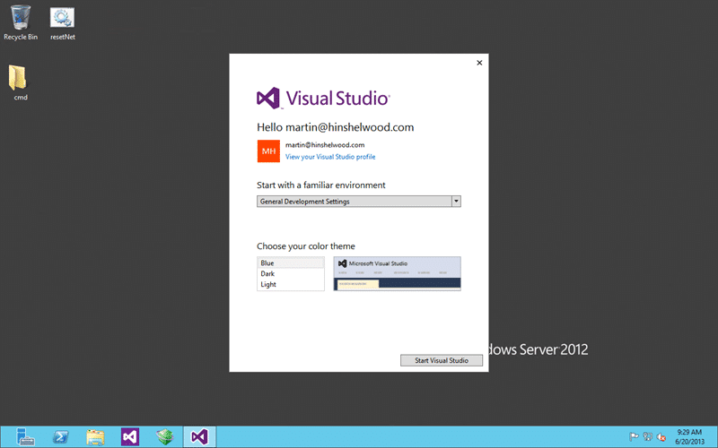Launch Windows PowerShell from the taskbar
The image size is (718, 448).
(x=60, y=437)
